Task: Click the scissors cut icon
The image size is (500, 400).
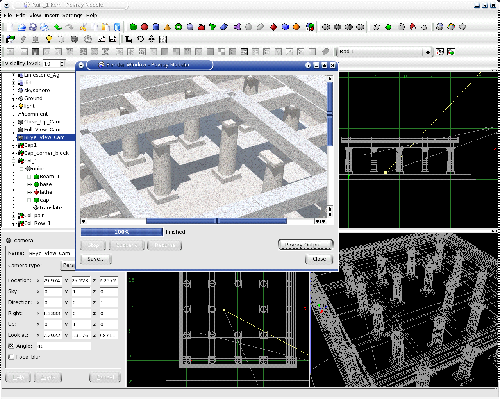Action: point(83,27)
